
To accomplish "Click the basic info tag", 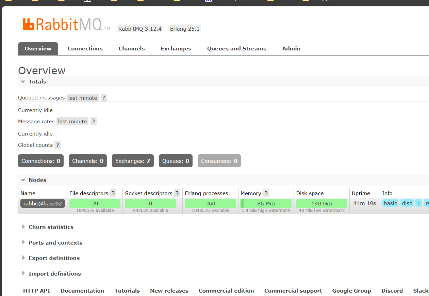I will tap(390, 203).
